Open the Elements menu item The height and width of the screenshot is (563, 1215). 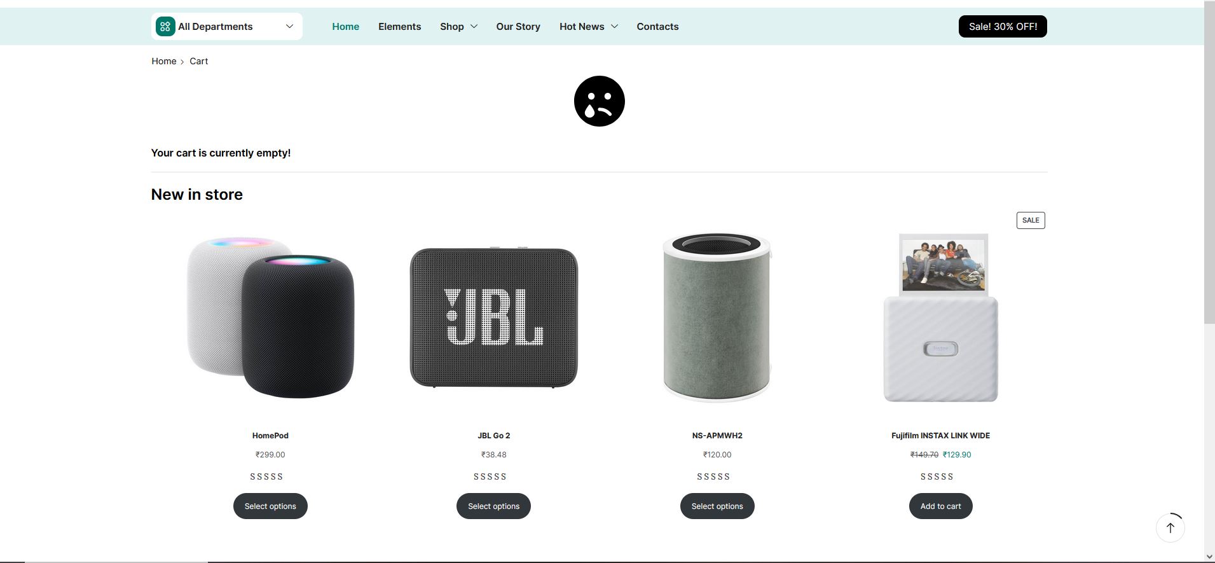[x=399, y=26]
